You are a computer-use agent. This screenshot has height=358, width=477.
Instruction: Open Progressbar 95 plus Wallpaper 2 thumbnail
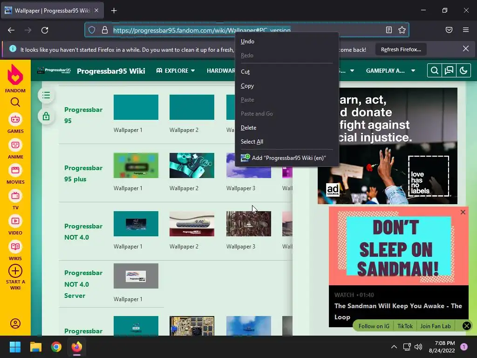click(x=191, y=165)
